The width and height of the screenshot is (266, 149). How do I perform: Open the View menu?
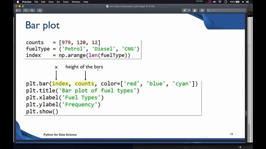point(51,2)
